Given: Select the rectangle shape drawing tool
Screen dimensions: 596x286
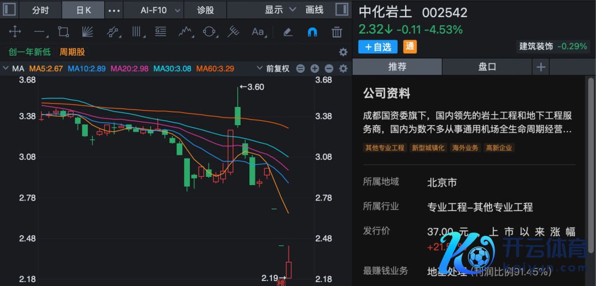Looking at the screenshot, I should [63, 32].
